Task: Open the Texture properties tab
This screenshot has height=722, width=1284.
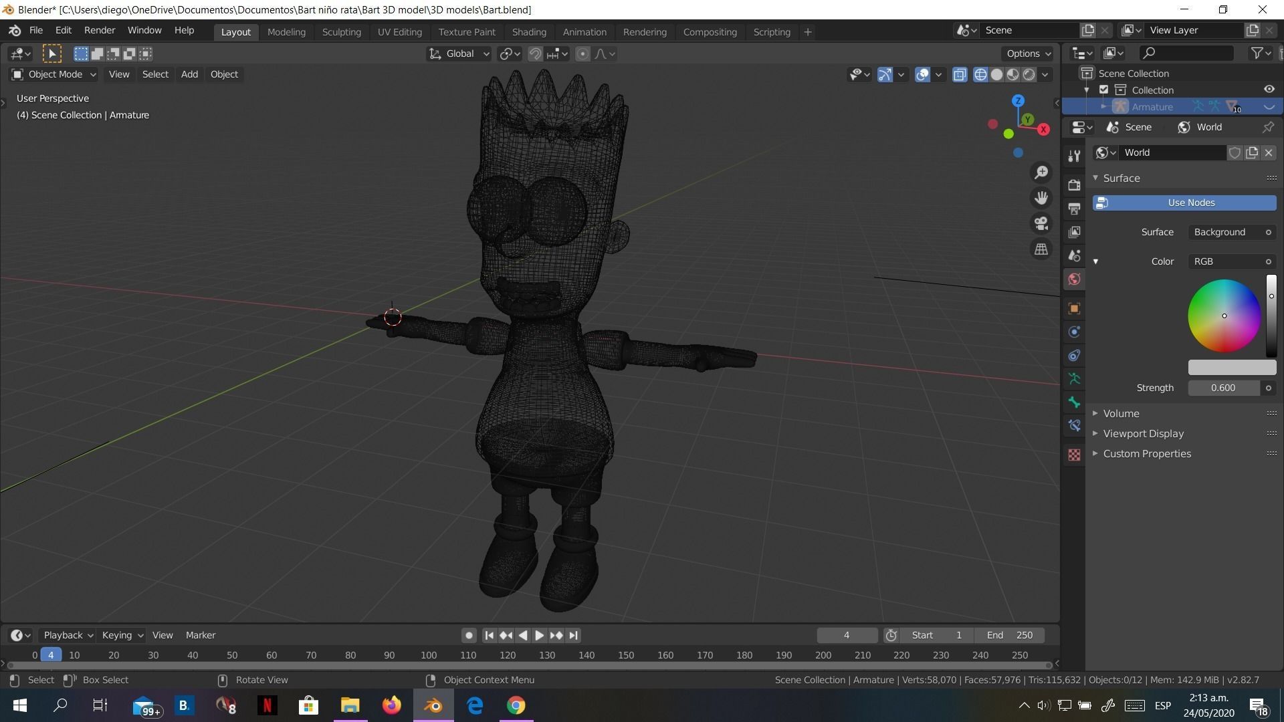Action: pos(1074,455)
